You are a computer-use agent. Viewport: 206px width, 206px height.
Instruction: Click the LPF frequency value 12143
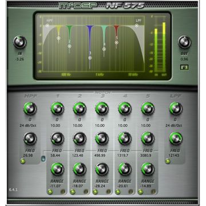pyautogui.click(x=174, y=156)
